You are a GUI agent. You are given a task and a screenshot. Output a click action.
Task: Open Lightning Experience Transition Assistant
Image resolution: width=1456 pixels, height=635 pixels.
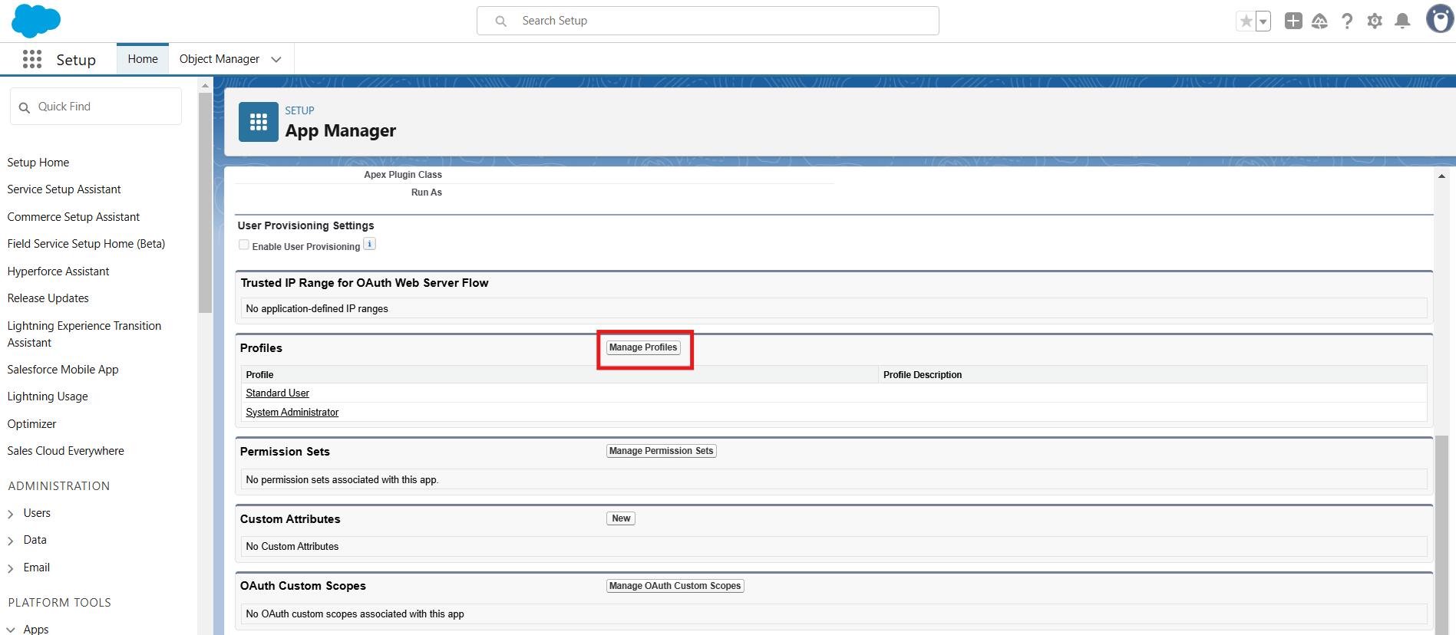point(84,334)
